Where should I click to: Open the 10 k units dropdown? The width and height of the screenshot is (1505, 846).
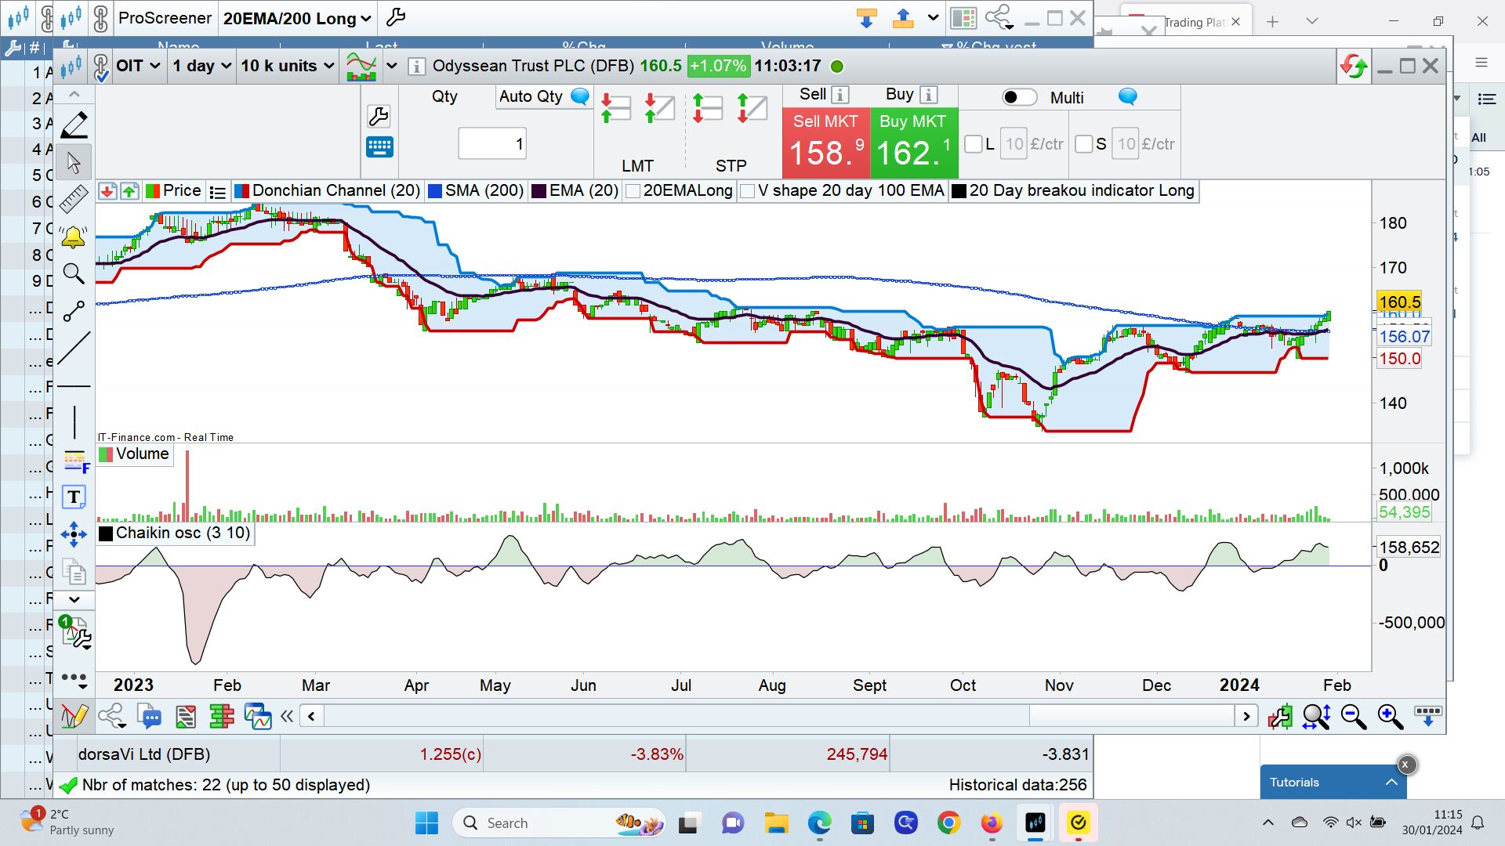[x=287, y=66]
